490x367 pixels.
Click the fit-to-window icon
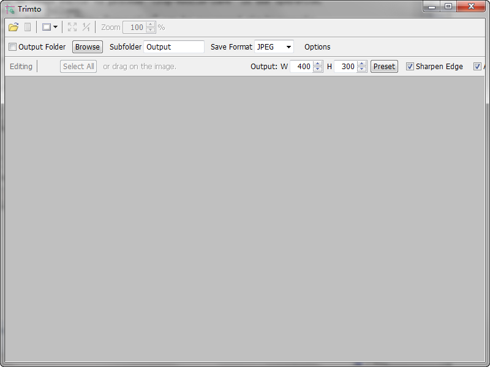pyautogui.click(x=72, y=27)
